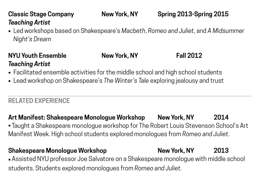Viewport: 257px width, 181px height.
Task: Click the RELATED EXPERIENCE section heading
Action: coord(39,101)
